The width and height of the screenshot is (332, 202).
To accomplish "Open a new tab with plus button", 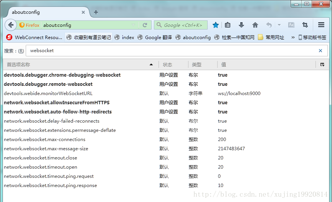I will (x=96, y=12).
